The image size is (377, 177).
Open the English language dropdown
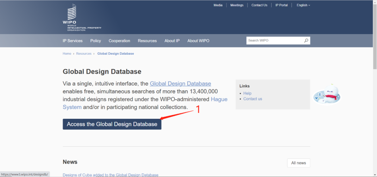pos(303,5)
